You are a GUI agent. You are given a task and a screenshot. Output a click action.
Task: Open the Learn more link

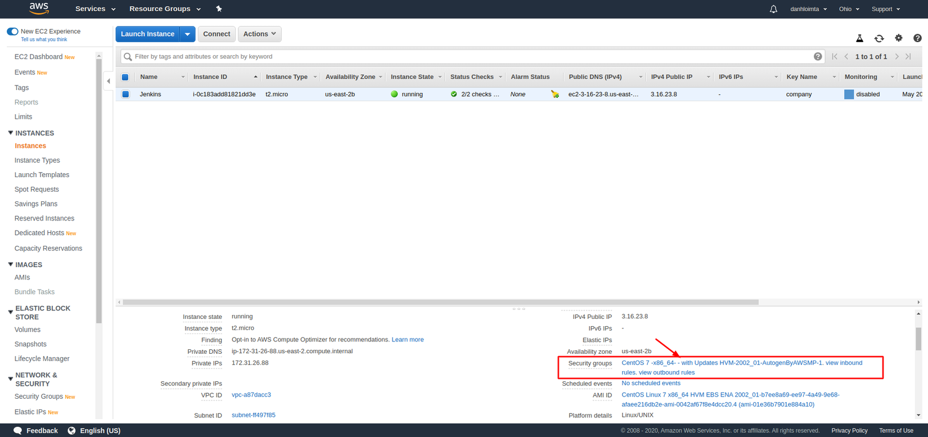(408, 340)
